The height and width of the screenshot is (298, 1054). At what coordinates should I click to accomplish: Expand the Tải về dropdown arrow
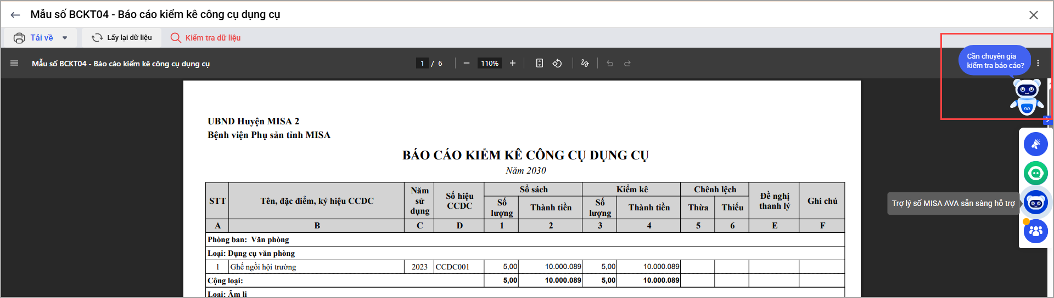coord(65,38)
